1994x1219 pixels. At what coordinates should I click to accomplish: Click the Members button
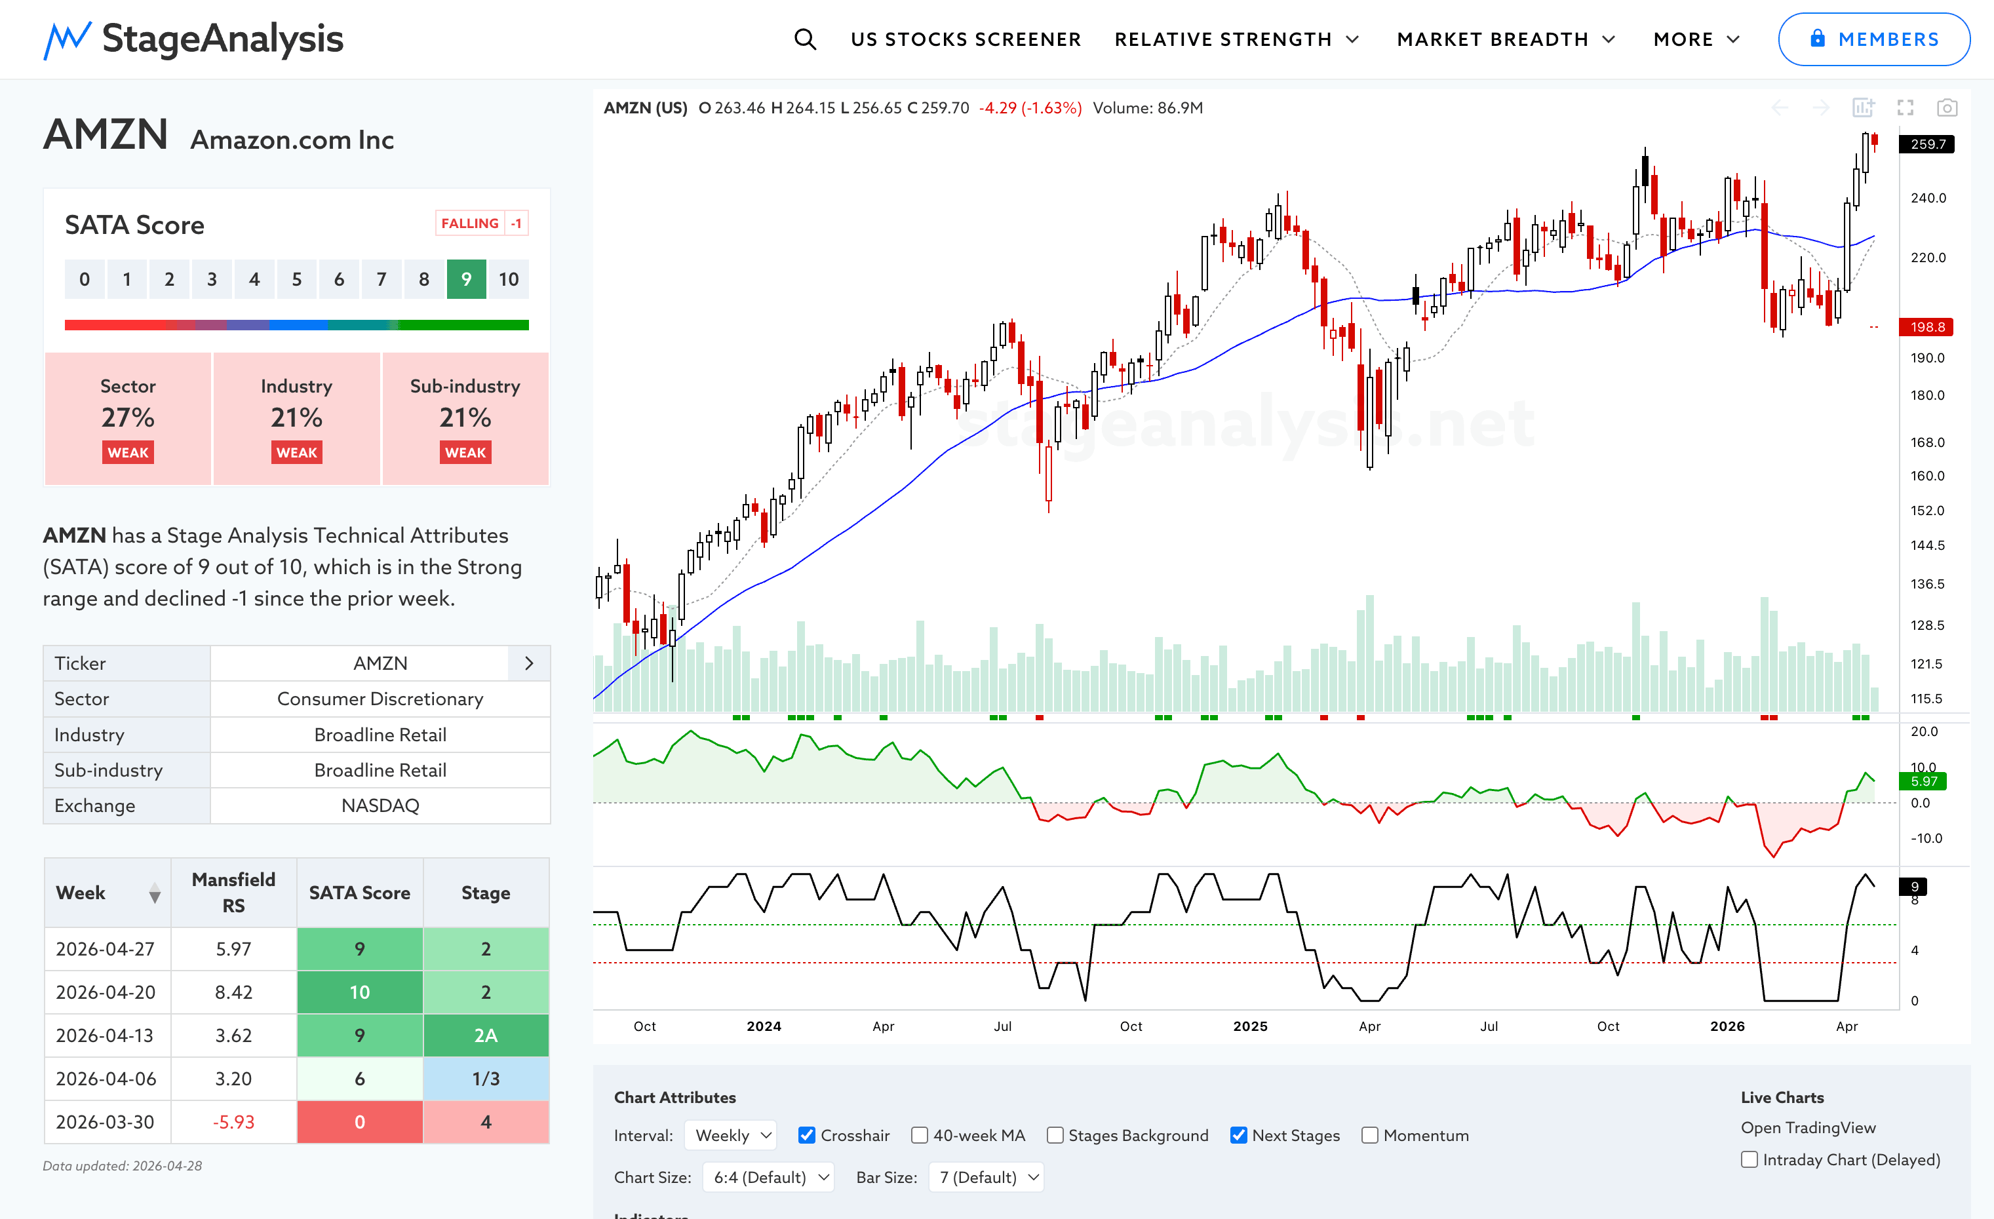[1873, 39]
